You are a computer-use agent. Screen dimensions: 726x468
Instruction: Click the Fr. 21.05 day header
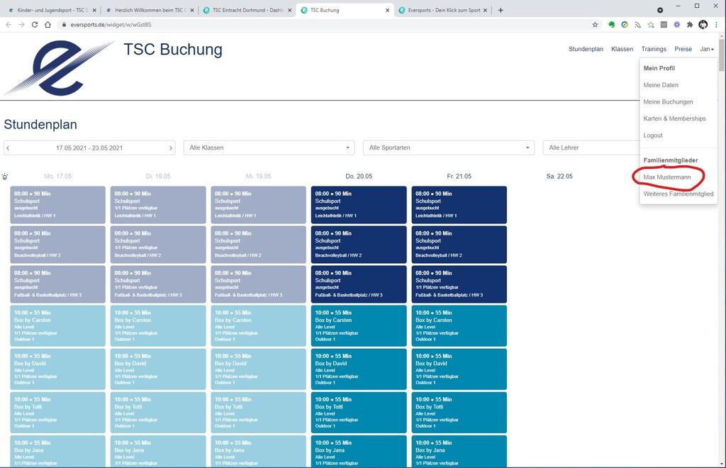459,177
